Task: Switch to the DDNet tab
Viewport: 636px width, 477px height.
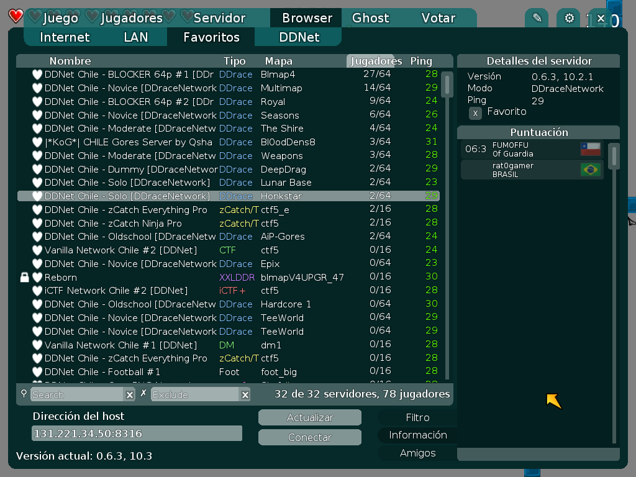Action: click(301, 37)
